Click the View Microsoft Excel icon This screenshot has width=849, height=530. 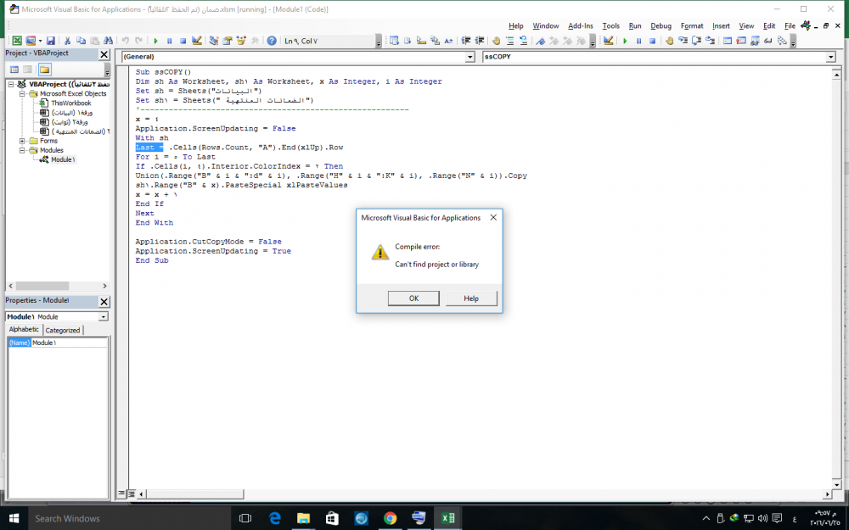[x=17, y=41]
